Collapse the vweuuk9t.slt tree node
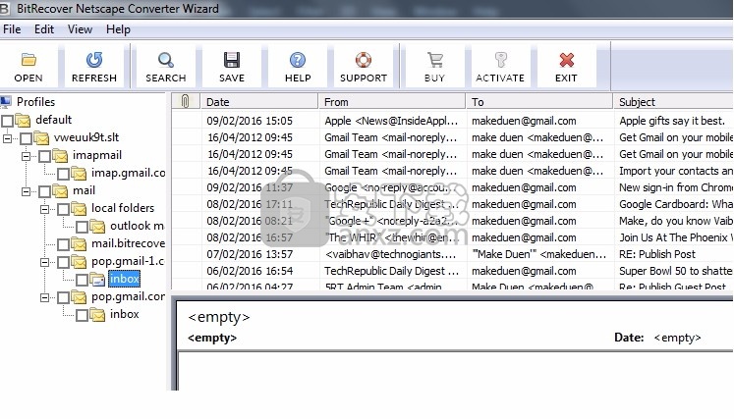The image size is (734, 419). [8, 138]
